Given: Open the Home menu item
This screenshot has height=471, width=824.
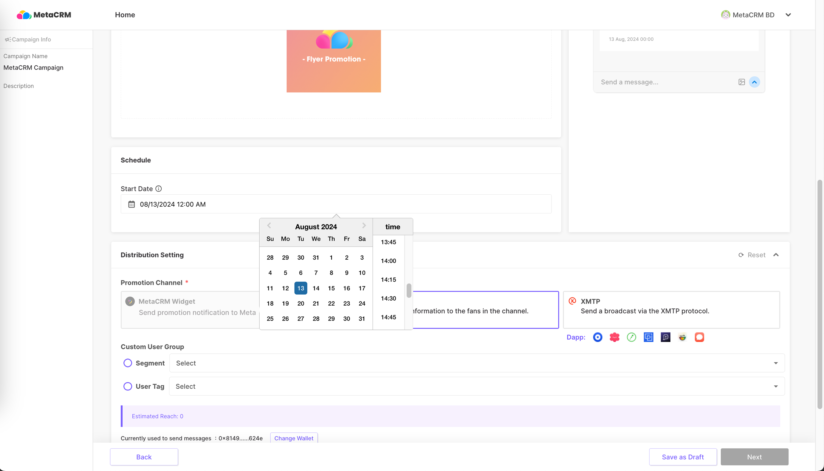Looking at the screenshot, I should click(125, 15).
